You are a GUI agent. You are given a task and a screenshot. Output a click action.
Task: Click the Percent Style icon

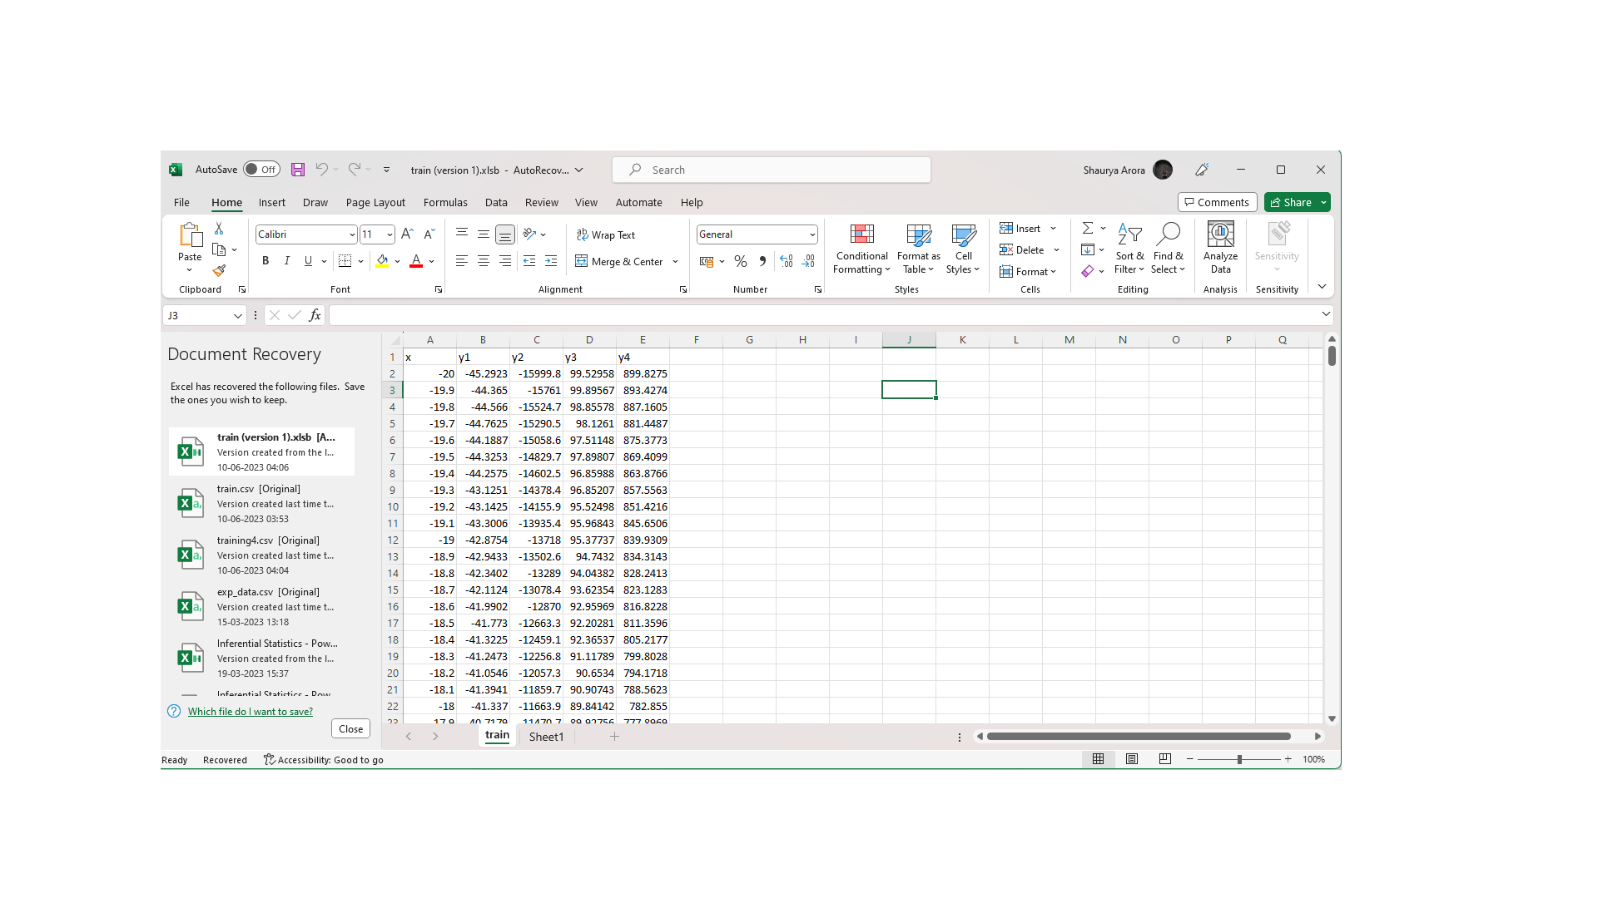coord(740,261)
